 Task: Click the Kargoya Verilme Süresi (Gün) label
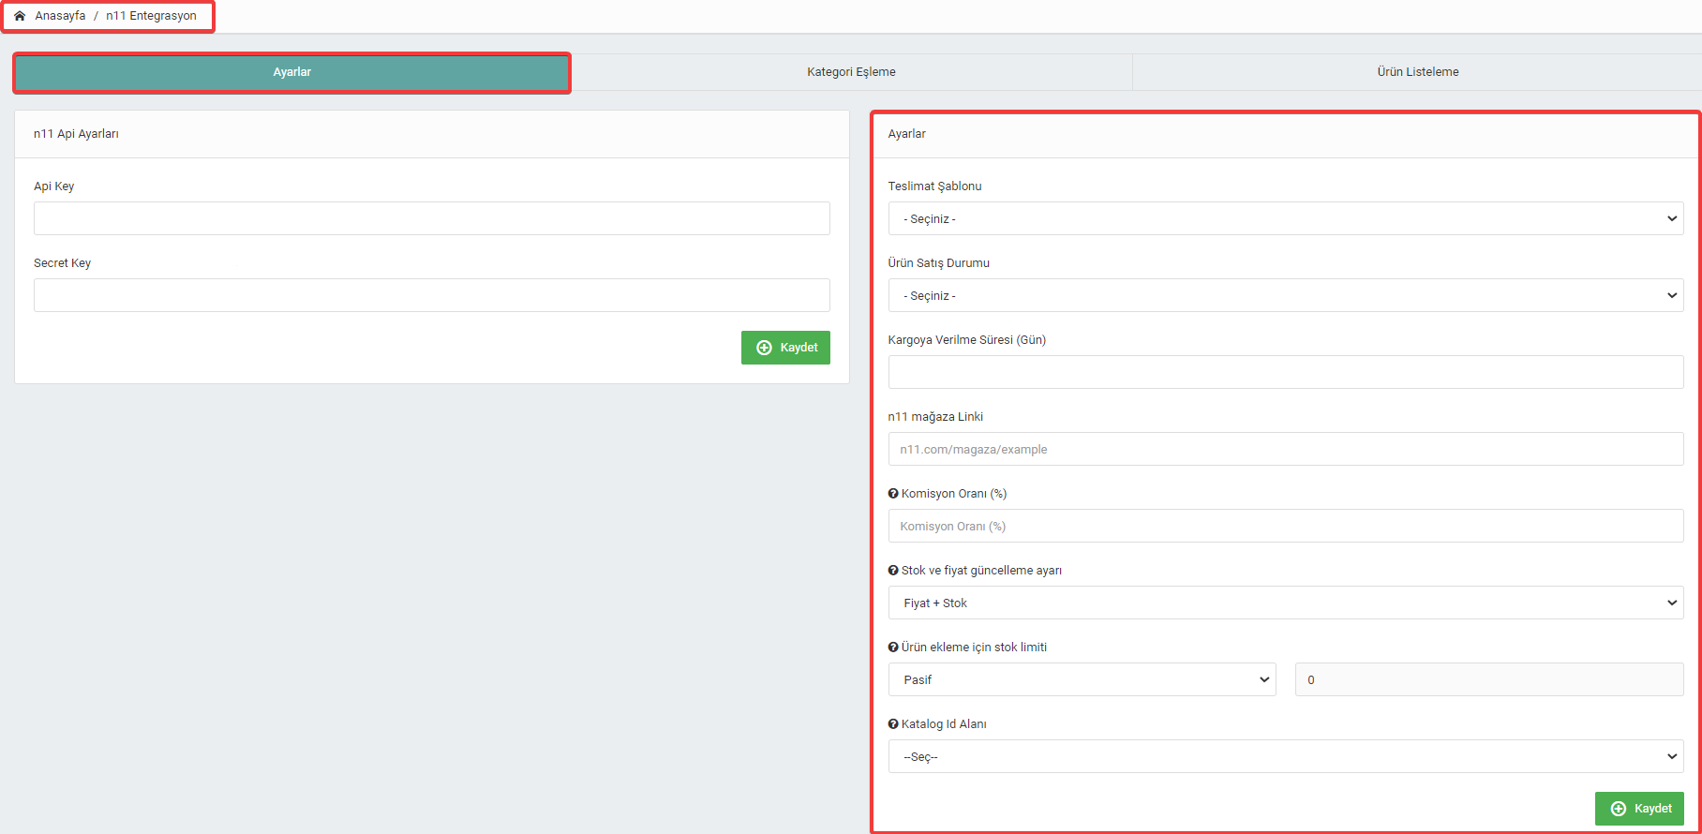click(x=967, y=340)
